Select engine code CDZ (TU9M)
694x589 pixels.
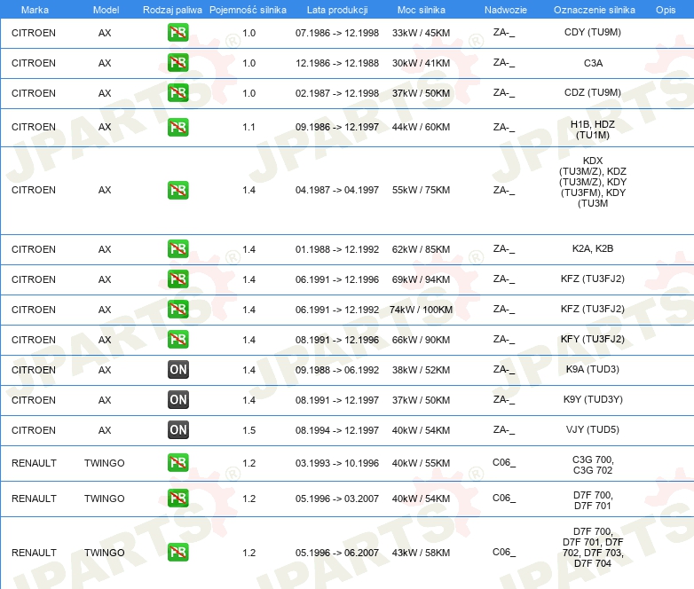pyautogui.click(x=593, y=92)
